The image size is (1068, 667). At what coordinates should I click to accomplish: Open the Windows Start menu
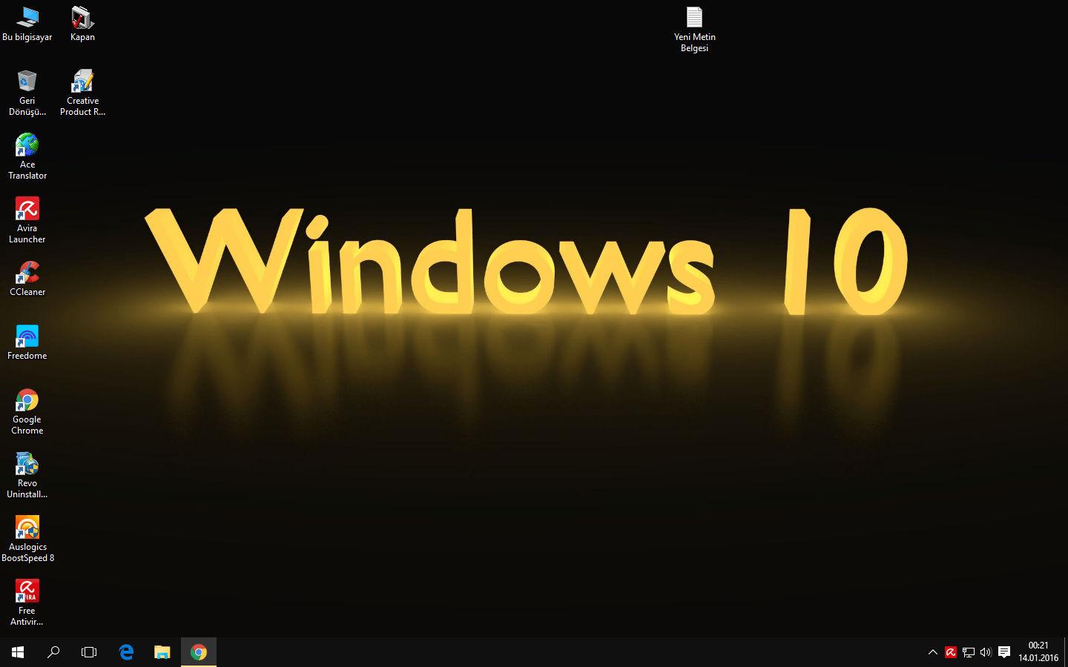18,652
